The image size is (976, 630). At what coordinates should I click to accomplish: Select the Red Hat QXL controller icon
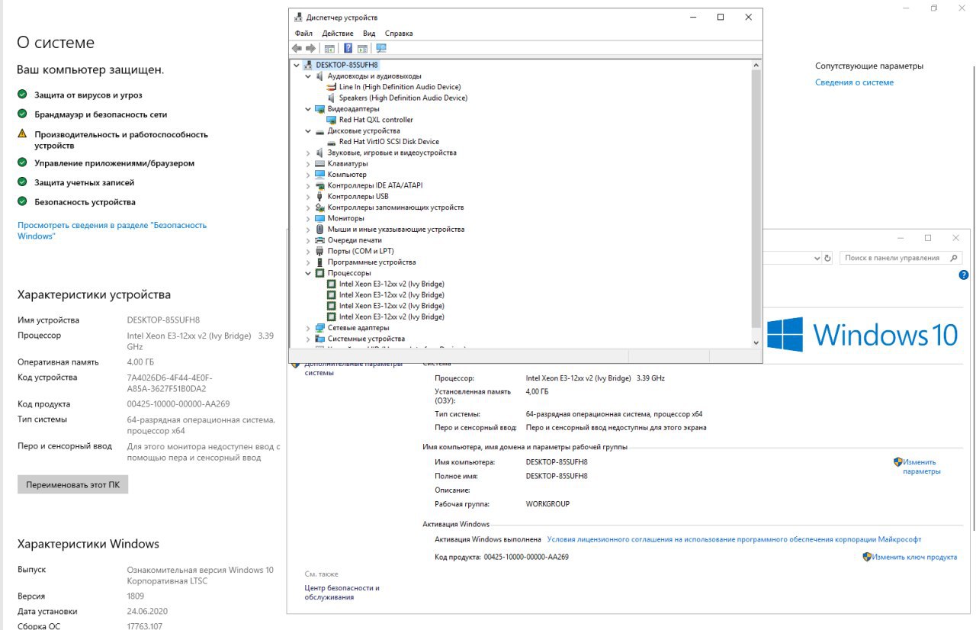331,120
